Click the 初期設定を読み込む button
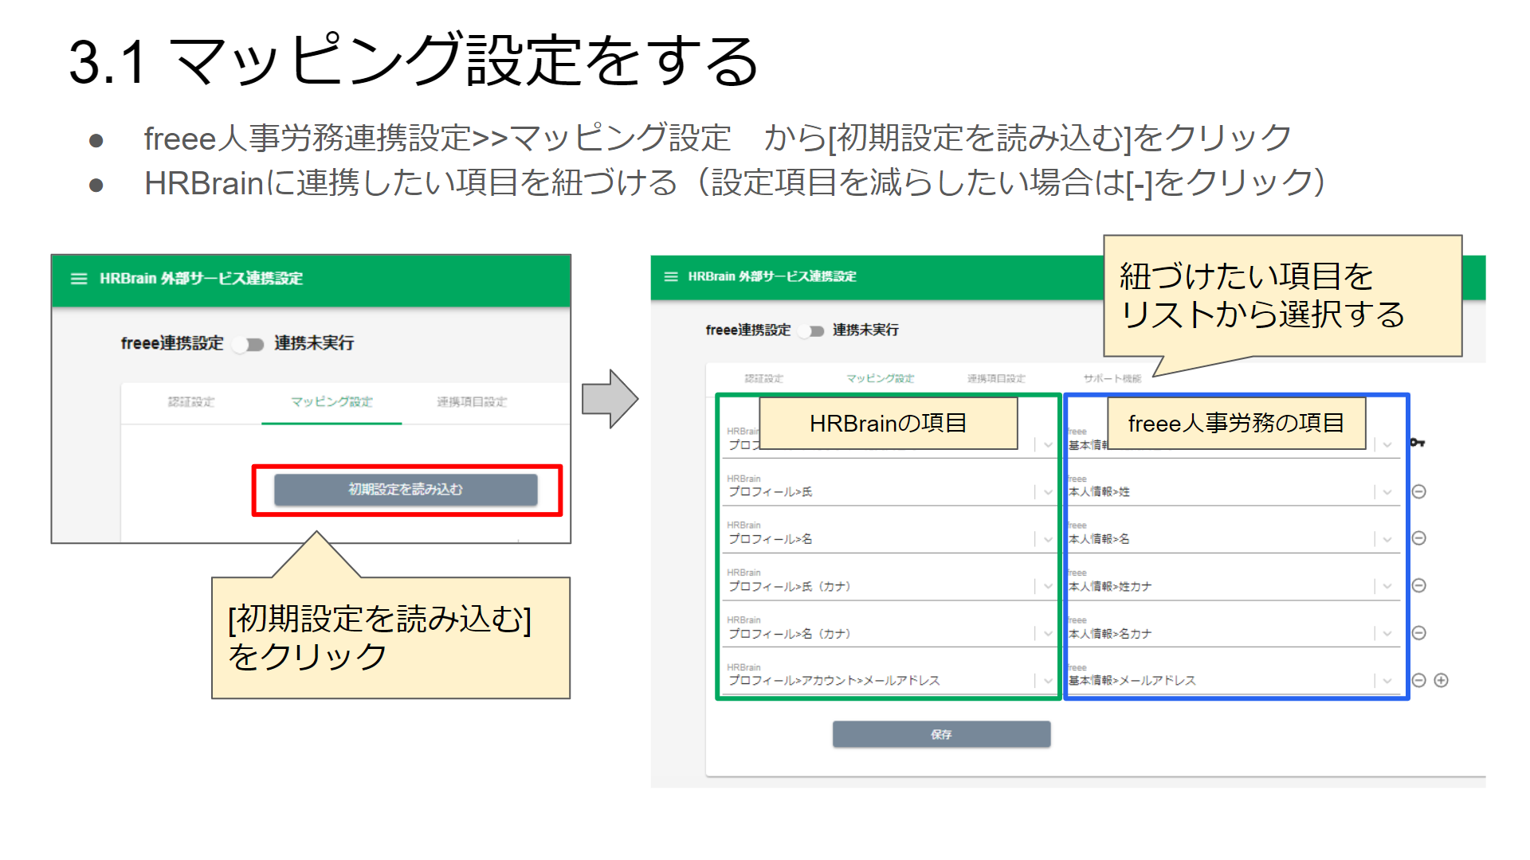 pyautogui.click(x=406, y=489)
